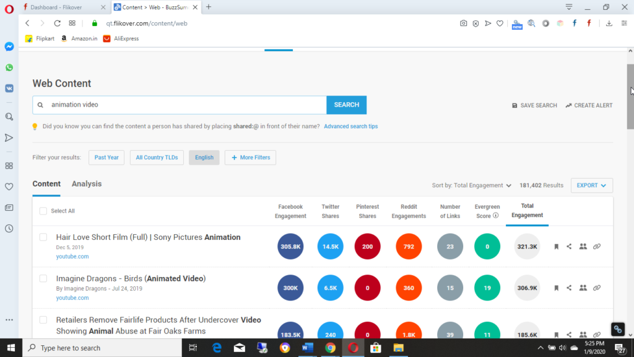Viewport: 634px width, 357px height.
Task: Open Google Chrome from the taskbar
Action: click(x=331, y=348)
